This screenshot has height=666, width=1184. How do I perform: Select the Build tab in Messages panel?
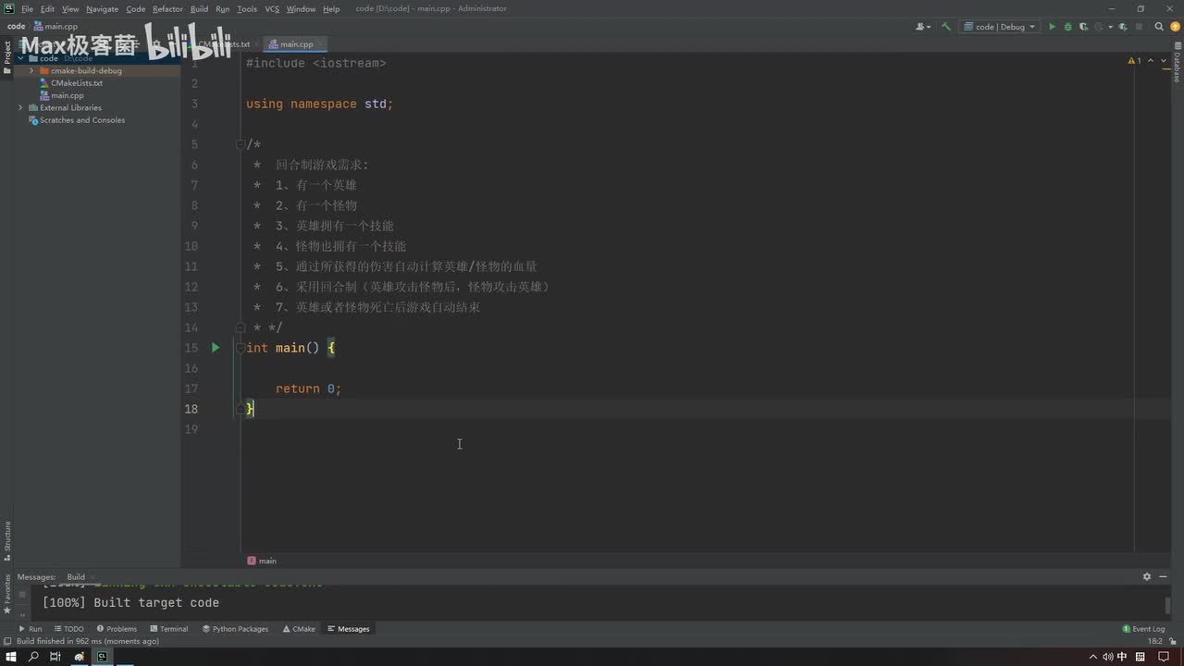point(76,576)
